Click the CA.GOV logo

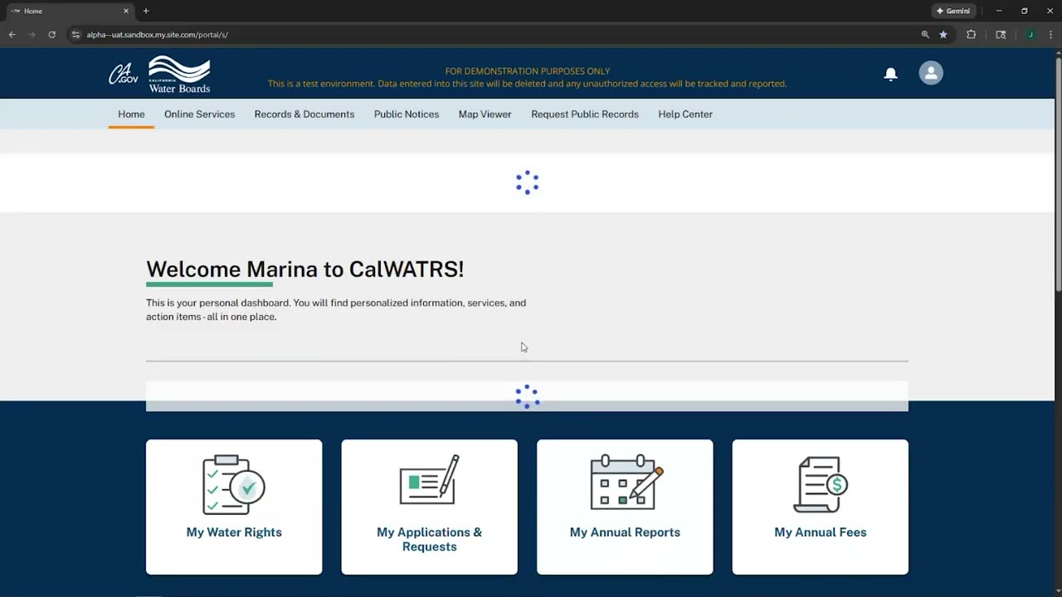point(124,74)
